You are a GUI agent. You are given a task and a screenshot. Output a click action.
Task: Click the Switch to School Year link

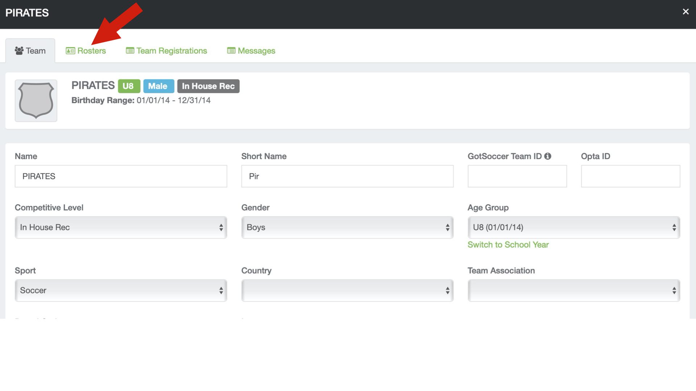(x=508, y=245)
